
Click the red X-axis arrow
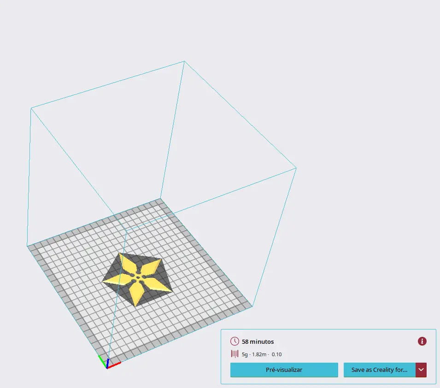(x=115, y=364)
